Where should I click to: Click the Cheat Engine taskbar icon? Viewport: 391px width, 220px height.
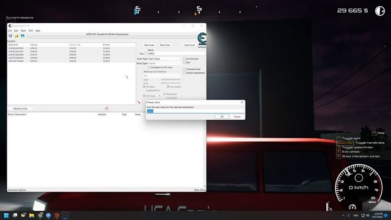tap(65, 215)
